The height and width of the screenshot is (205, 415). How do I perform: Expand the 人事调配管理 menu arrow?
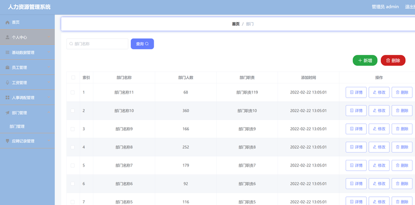pyautogui.click(x=49, y=98)
